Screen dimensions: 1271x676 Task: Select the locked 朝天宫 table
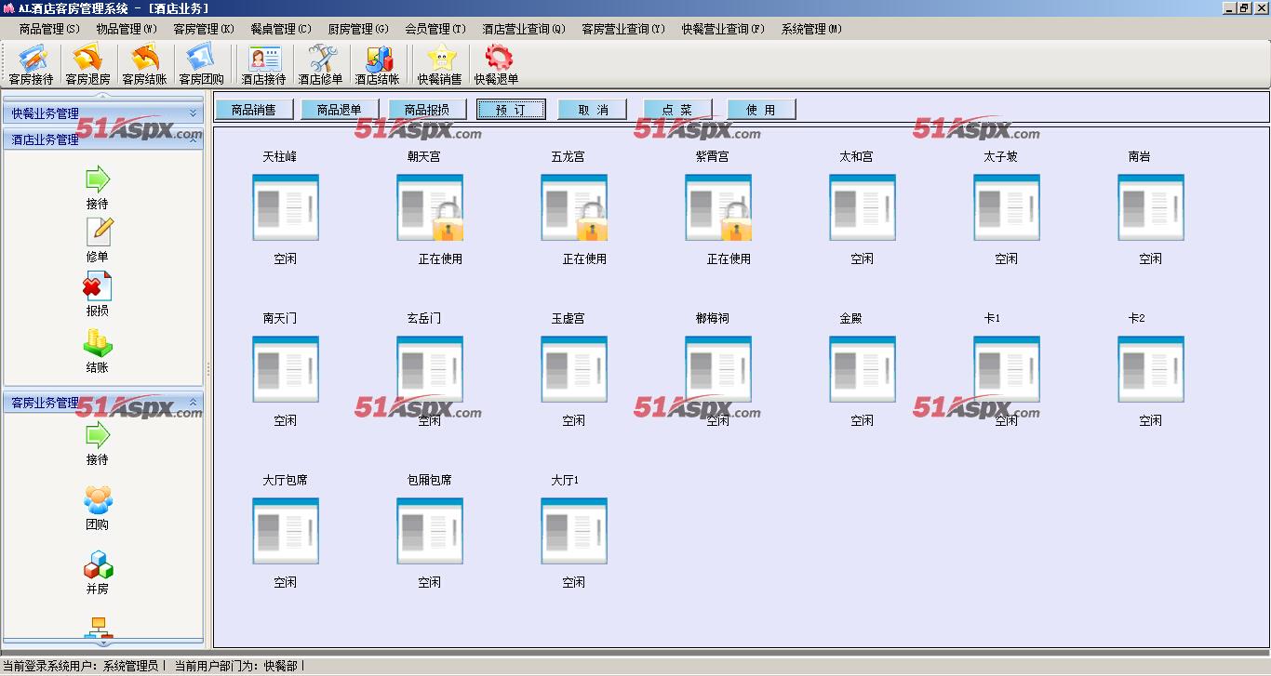[430, 208]
